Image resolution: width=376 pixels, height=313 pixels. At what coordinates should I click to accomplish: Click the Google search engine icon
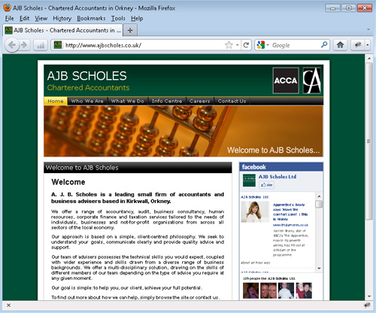click(261, 45)
